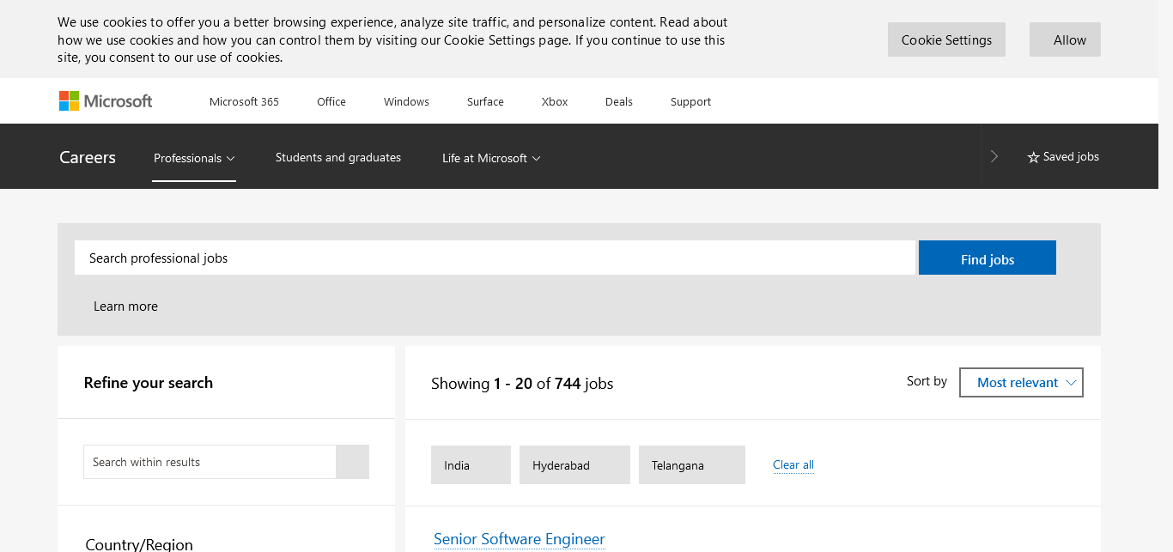
Task: Open the Surface navigation link
Action: (x=485, y=101)
